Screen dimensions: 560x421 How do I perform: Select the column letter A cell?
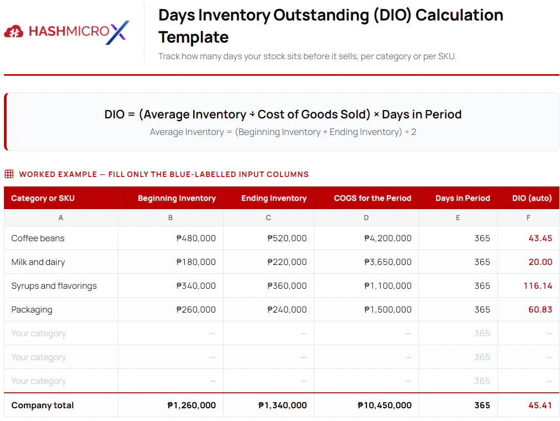[x=61, y=217]
